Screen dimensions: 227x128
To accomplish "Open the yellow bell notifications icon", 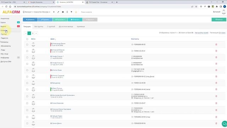I will point(76,12).
